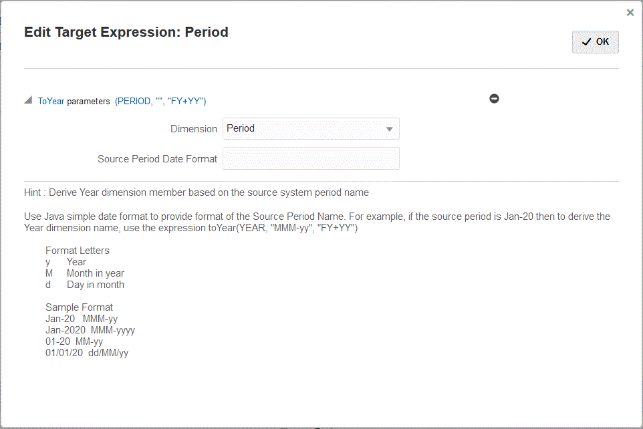Screen dimensions: 643x429
Task: Click the dropdown arrow icon on the Dimension field
Action: [390, 128]
